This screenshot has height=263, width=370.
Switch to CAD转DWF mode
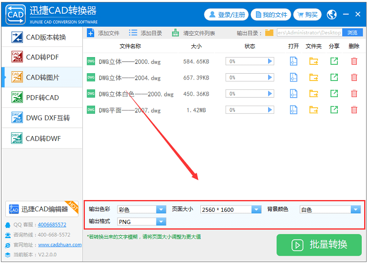pos(42,139)
